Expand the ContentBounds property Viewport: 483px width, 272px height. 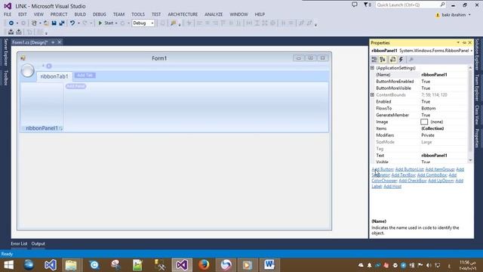(372, 94)
